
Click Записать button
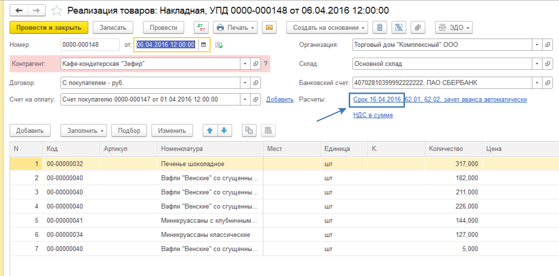click(x=113, y=27)
